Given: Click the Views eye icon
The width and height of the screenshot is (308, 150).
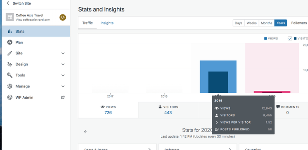Looking at the screenshot, I should point(103,107).
